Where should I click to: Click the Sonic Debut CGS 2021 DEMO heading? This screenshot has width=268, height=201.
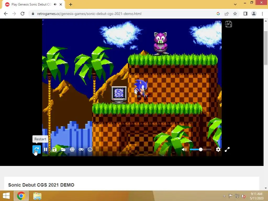tap(41, 185)
